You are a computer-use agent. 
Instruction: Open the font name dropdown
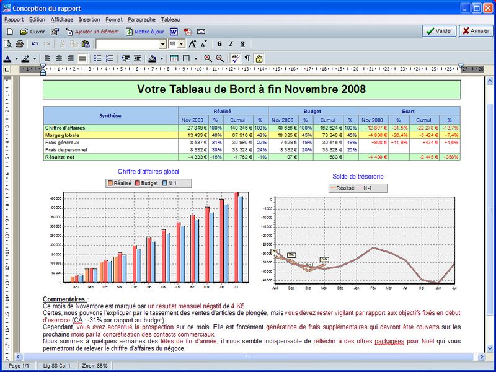[162, 44]
